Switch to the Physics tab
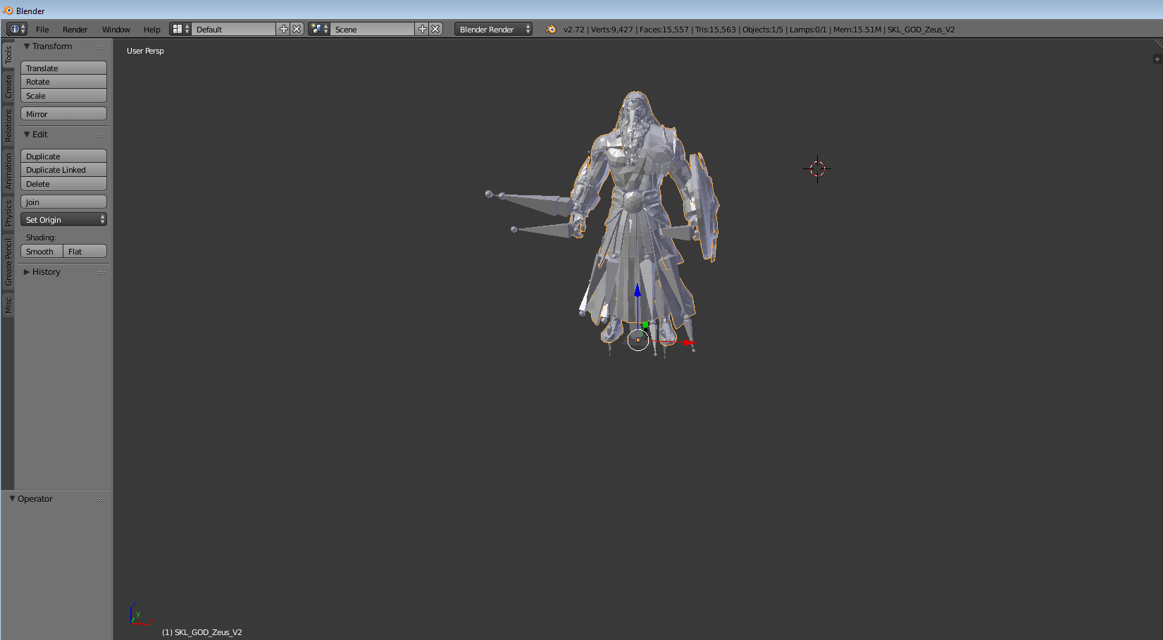 coord(8,213)
